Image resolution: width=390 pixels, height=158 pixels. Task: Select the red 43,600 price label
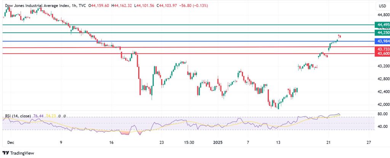382,54
